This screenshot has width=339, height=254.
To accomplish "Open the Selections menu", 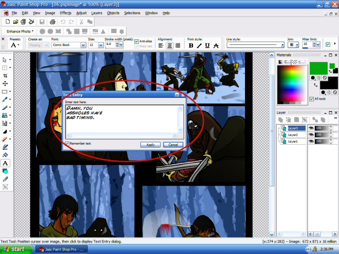I will pos(132,13).
